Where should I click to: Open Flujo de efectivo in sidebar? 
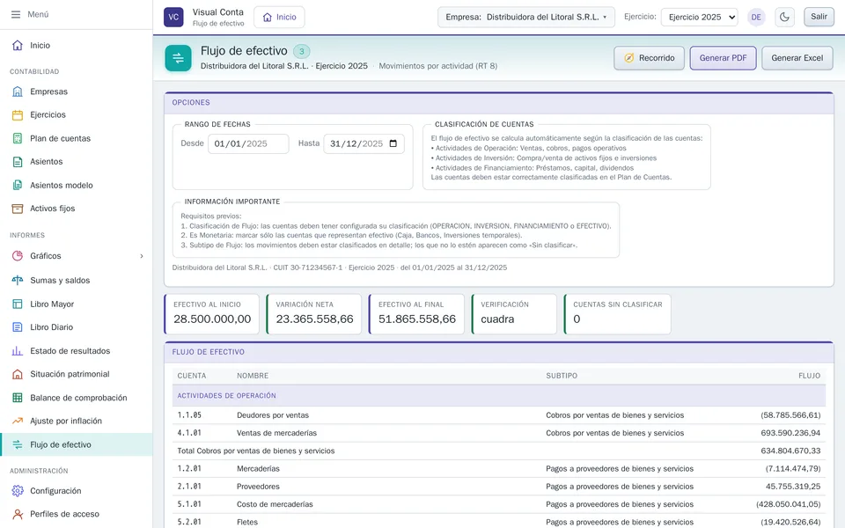tap(77, 444)
